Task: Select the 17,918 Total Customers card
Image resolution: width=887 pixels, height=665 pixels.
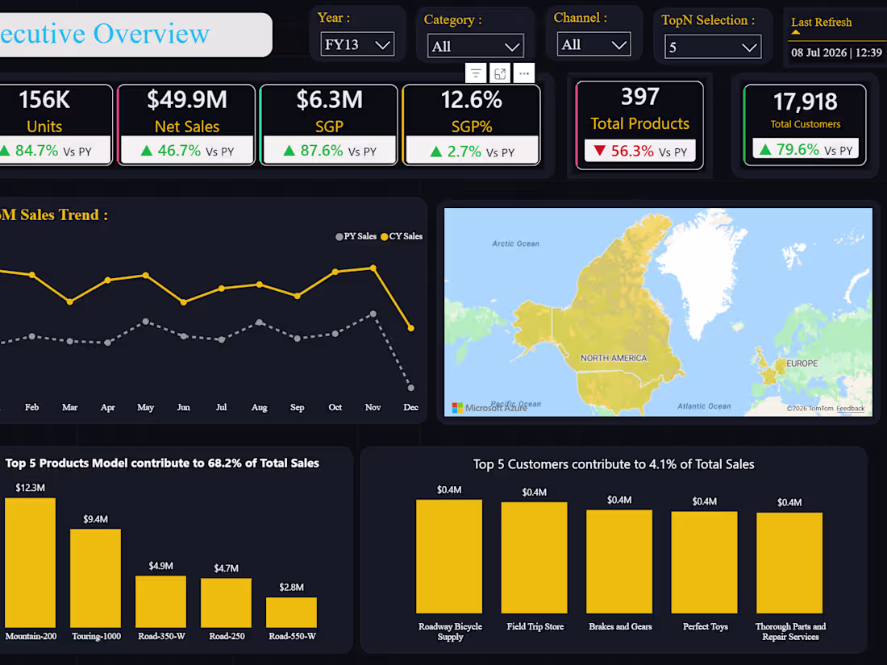Action: tap(805, 125)
